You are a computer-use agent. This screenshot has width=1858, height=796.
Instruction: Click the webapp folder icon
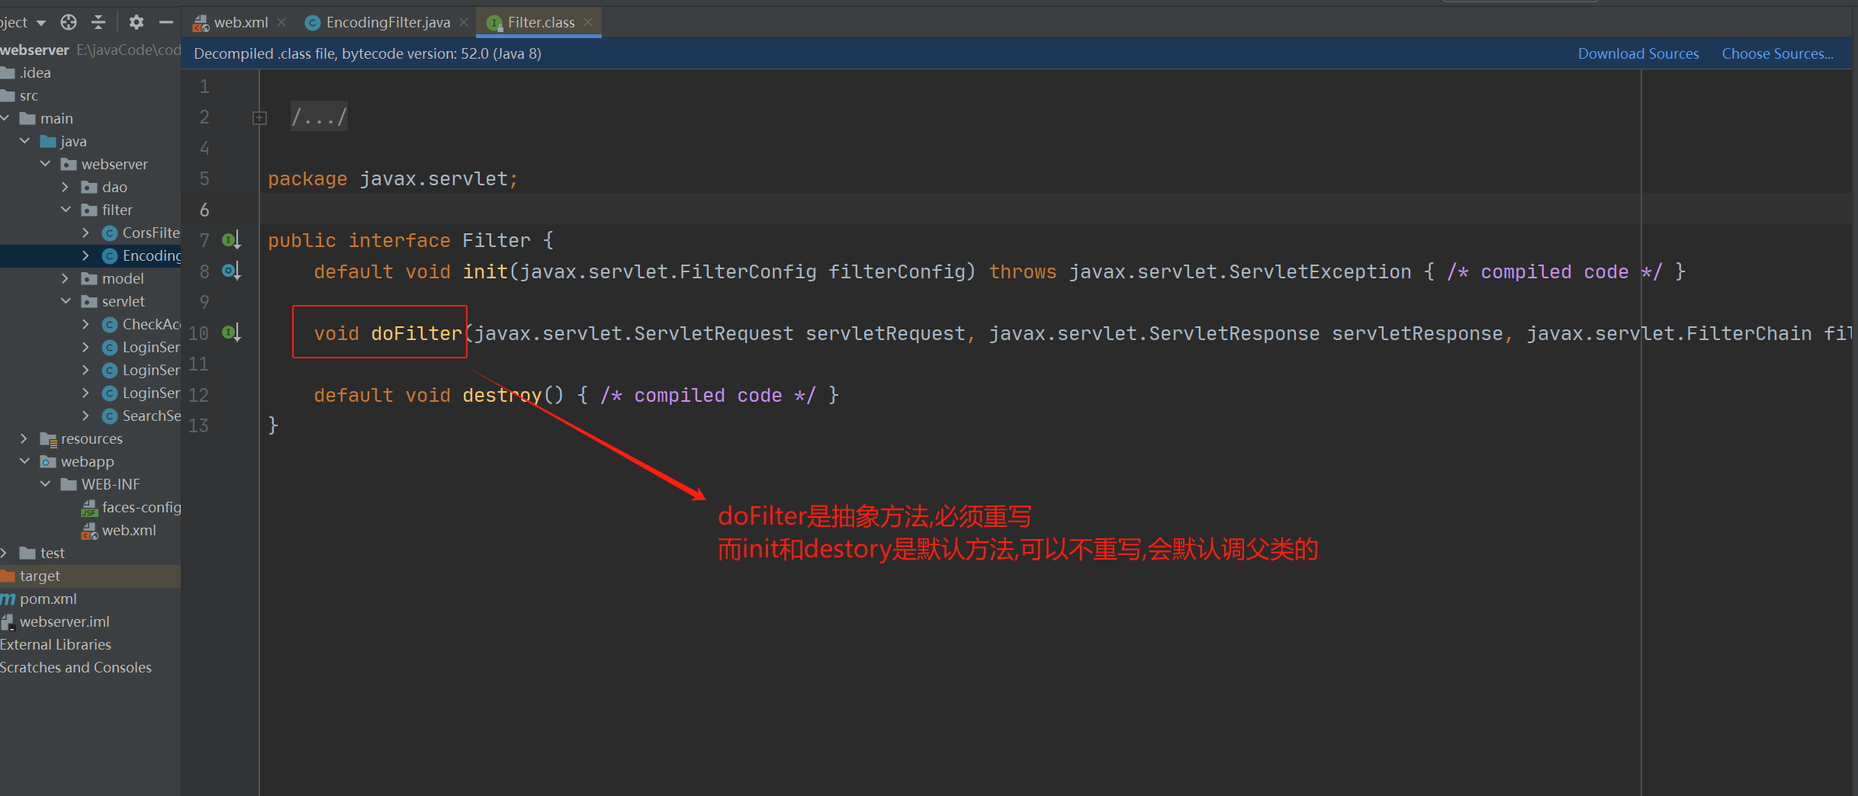[x=48, y=461]
